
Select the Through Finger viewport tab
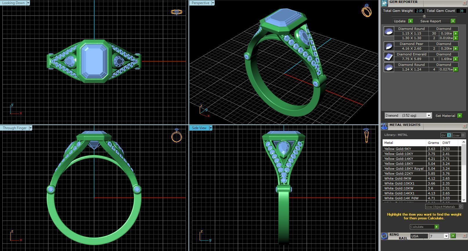point(15,128)
